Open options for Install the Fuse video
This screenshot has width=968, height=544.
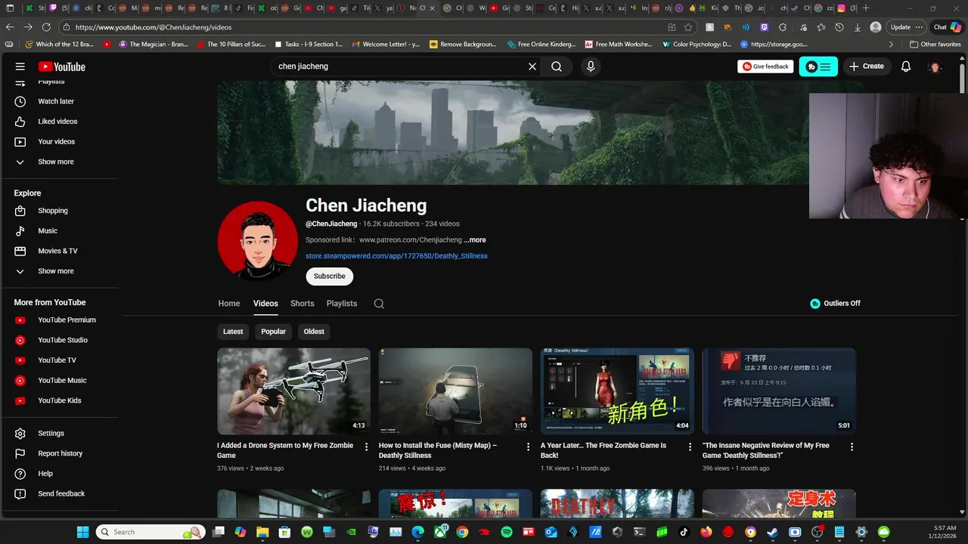tap(529, 447)
